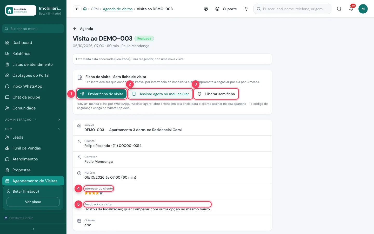The height and width of the screenshot is (234, 374).
Task: Click Agenda de visitas breadcrumb link
Action: coord(118,9)
